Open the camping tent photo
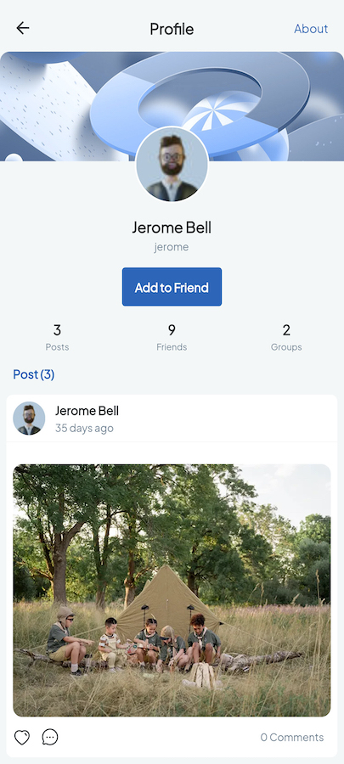This screenshot has height=764, width=344. tap(172, 590)
